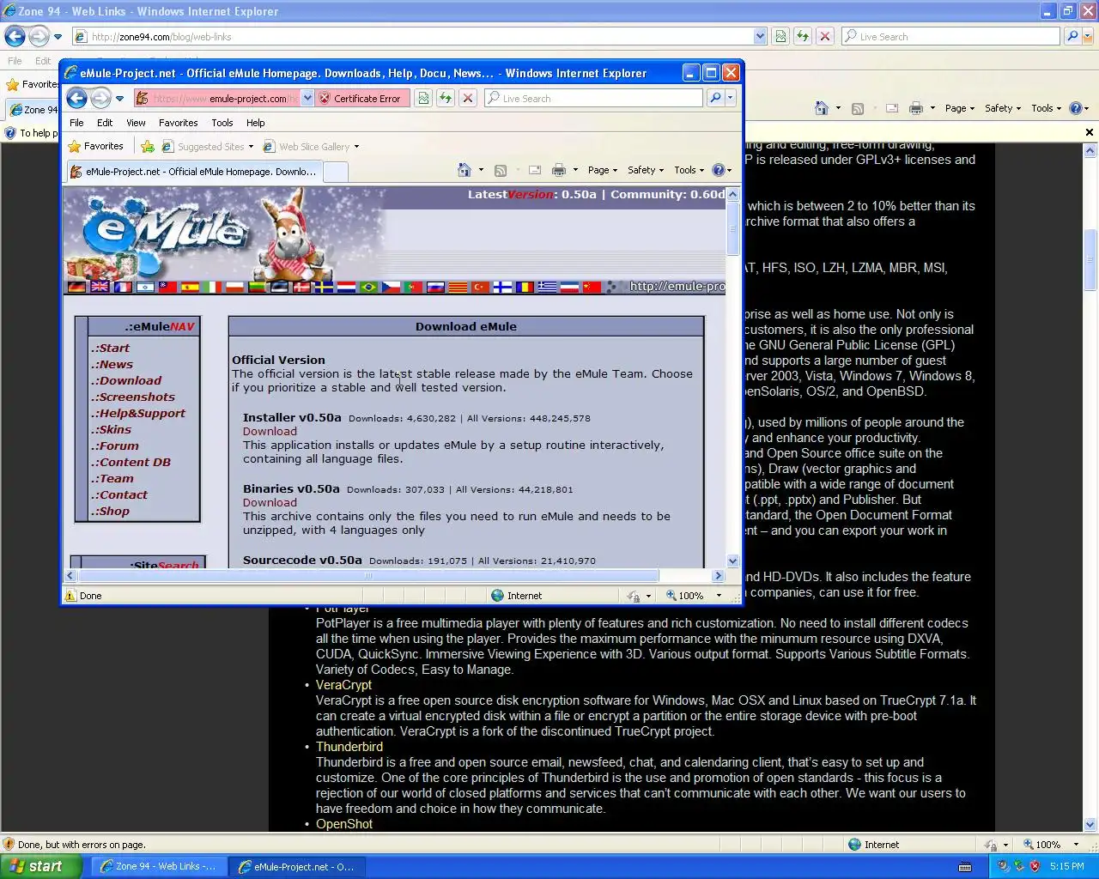Viewport: 1099px width, 879px height.
Task: Open the View menu in eMule window
Action: (x=136, y=123)
